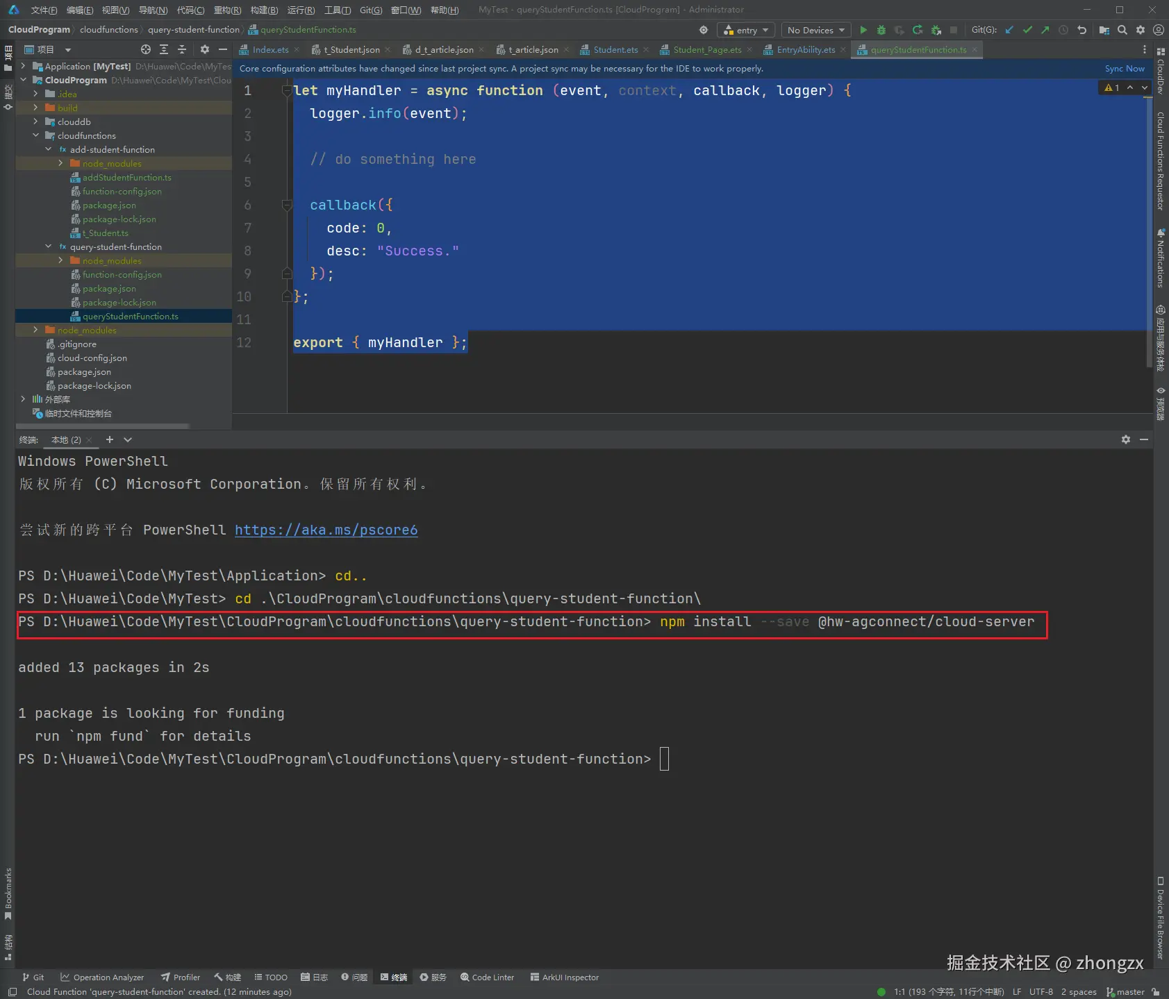Collapse all in project panel toolbar
Viewport: 1169px width, 999px height.
point(182,49)
